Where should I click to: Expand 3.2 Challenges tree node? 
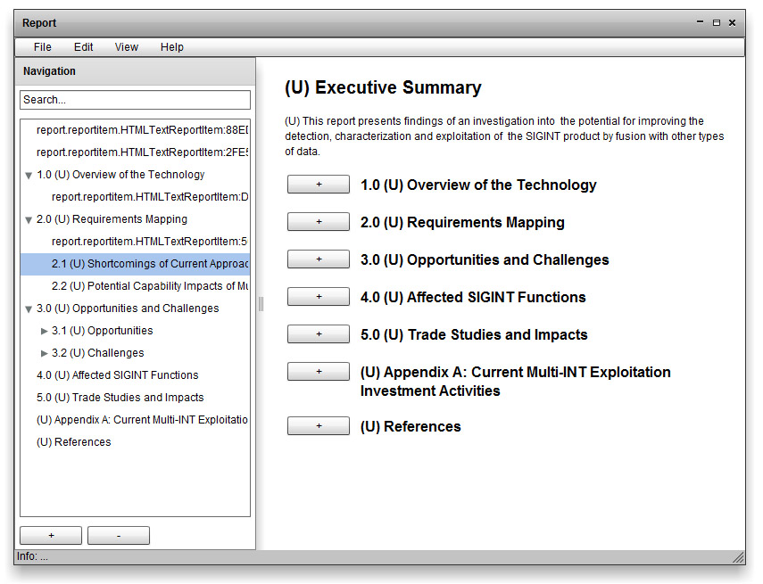click(x=45, y=353)
